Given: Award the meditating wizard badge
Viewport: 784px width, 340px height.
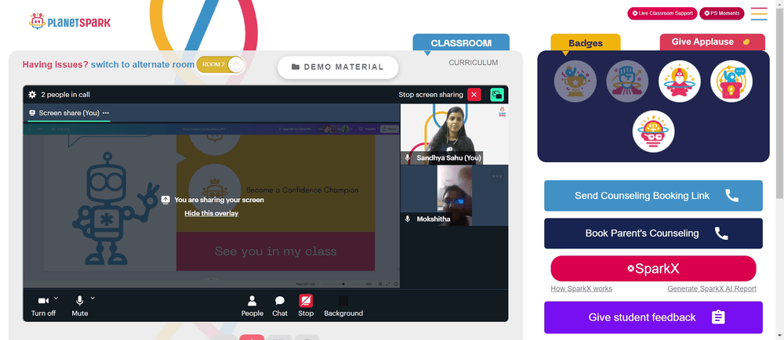Looking at the screenshot, I should point(680,81).
